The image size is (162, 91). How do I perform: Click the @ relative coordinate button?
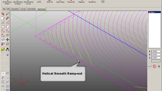click(x=159, y=66)
